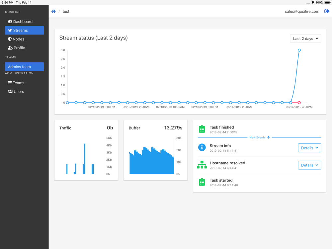
Task: Click the battery status icon
Action: (327, 3)
